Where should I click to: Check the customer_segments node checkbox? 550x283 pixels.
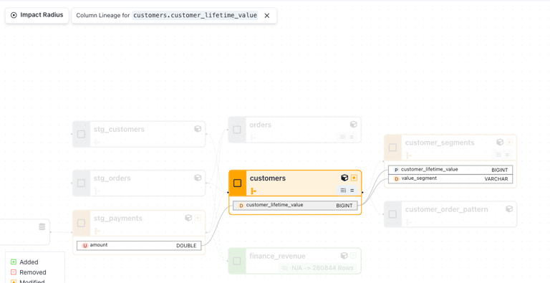click(393, 148)
